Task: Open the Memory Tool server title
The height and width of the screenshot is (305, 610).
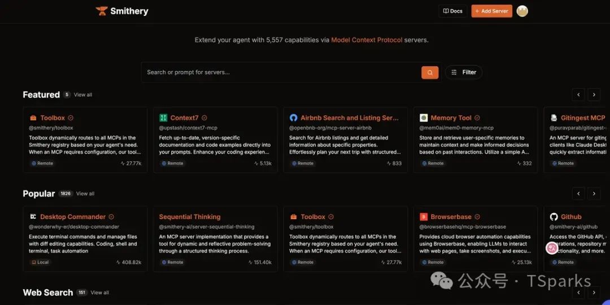Action: (x=451, y=118)
